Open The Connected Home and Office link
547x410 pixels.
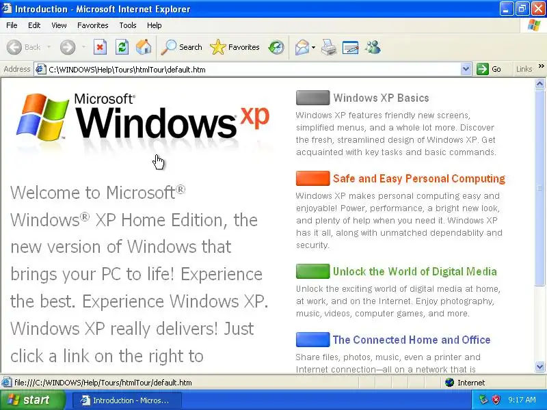pos(412,340)
